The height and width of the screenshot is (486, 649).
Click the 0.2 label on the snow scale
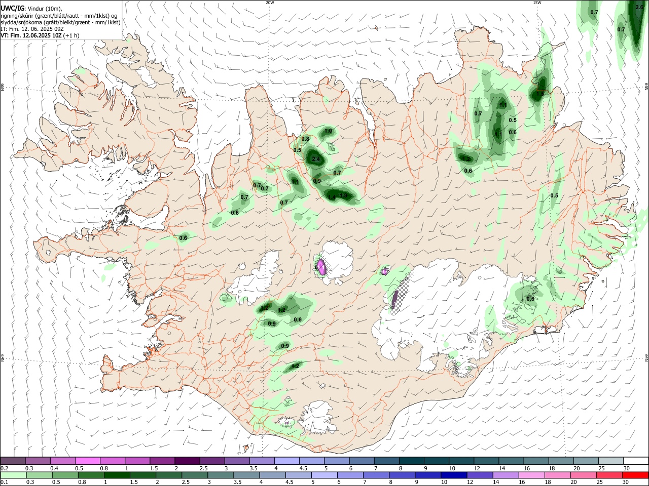pos(4,468)
